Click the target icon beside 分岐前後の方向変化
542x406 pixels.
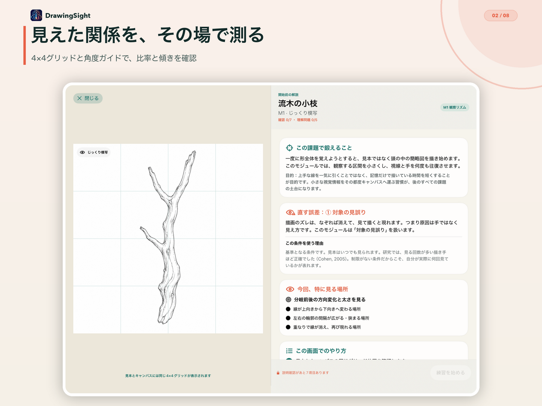(x=289, y=300)
